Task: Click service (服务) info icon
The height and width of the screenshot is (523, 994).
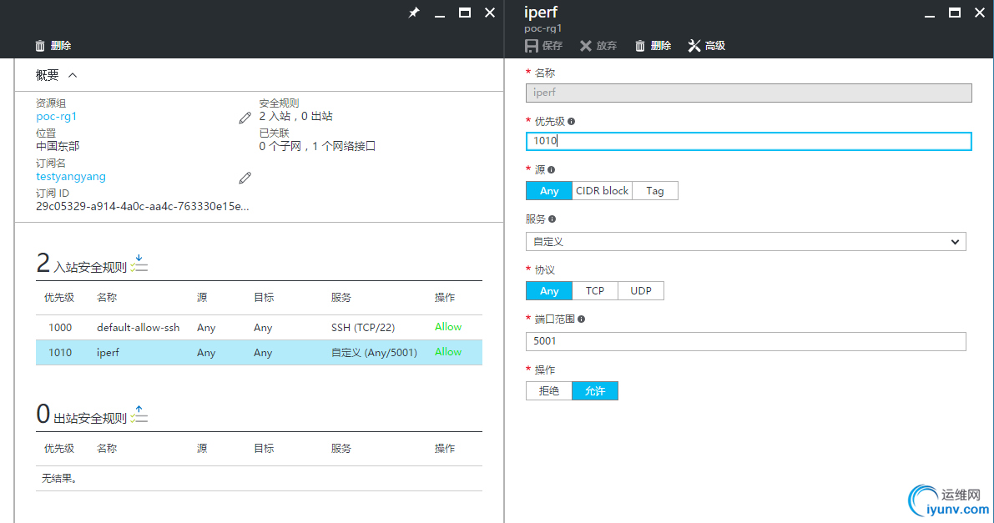Action: pyautogui.click(x=553, y=219)
